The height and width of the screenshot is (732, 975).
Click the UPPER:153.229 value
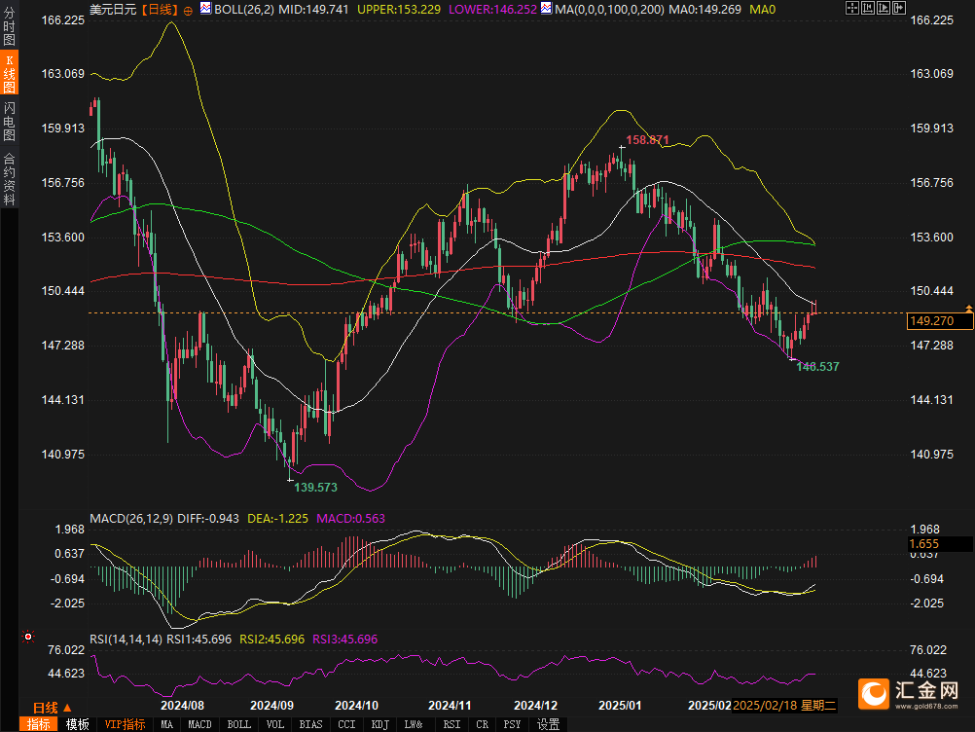point(399,10)
